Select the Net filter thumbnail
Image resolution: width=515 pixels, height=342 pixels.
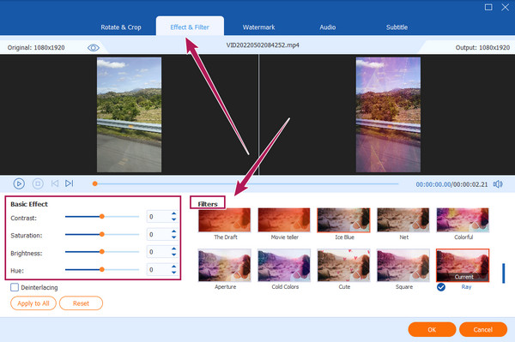pos(403,220)
